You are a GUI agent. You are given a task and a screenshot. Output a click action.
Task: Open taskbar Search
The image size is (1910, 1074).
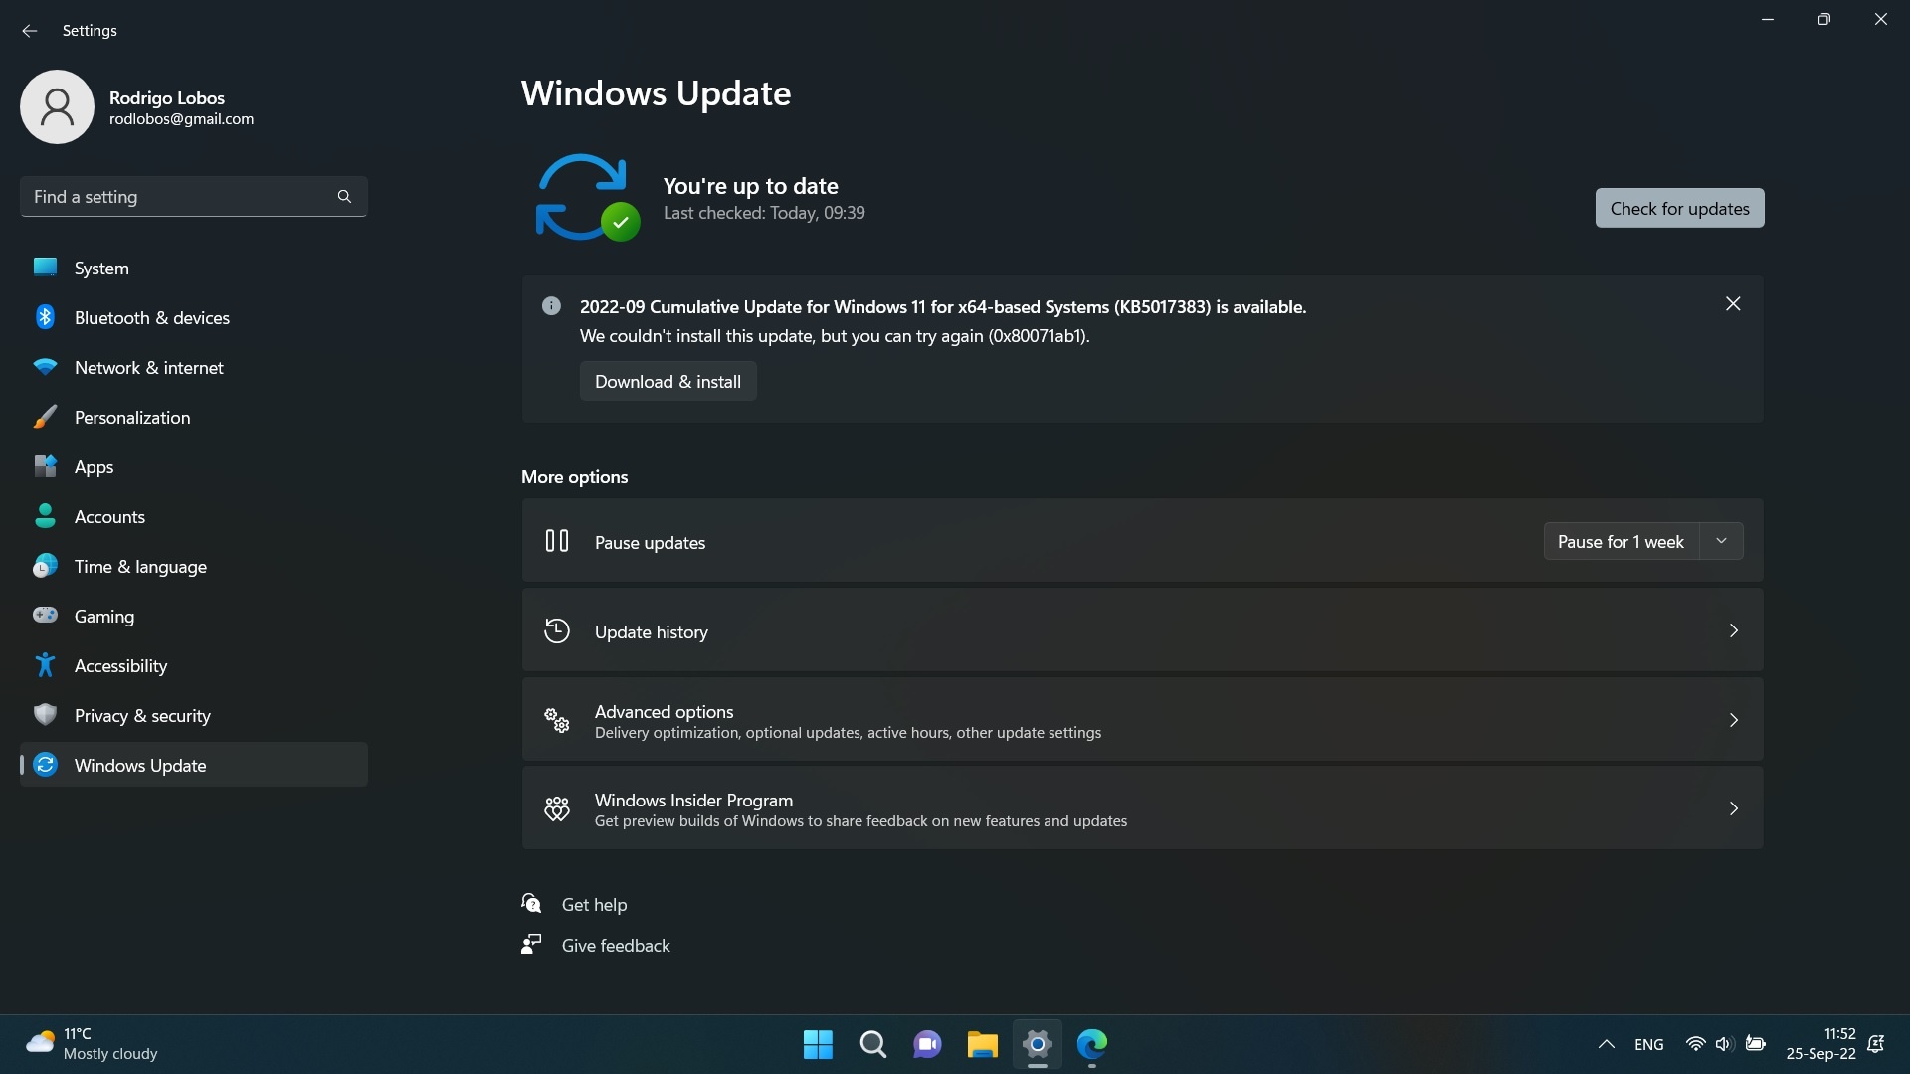tap(872, 1044)
